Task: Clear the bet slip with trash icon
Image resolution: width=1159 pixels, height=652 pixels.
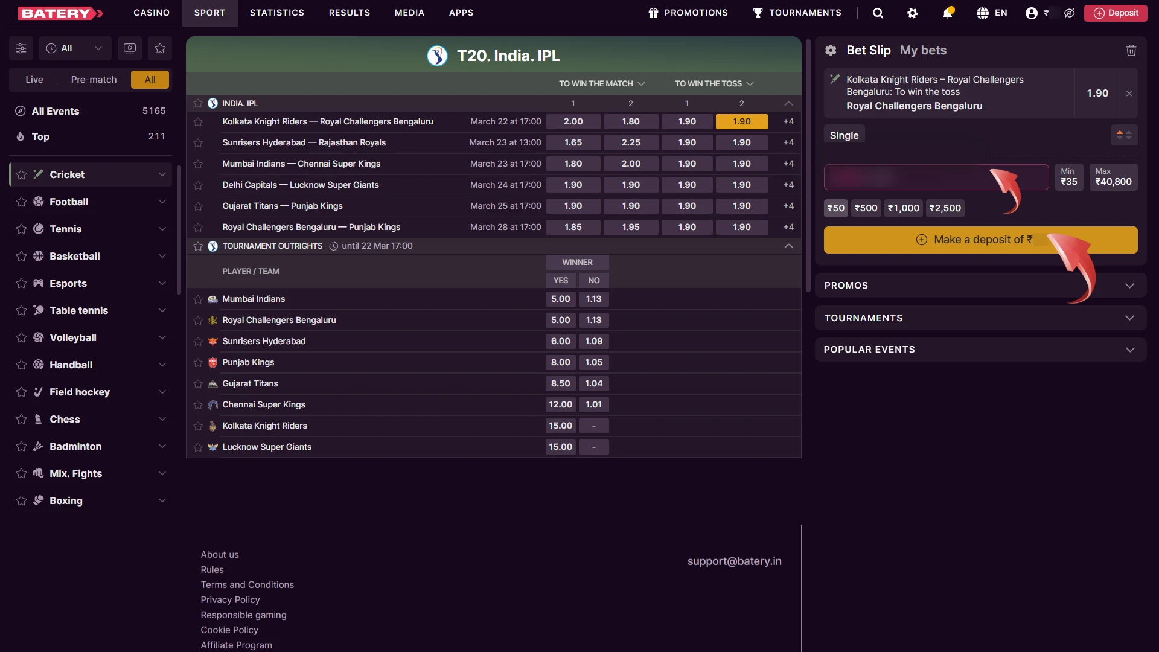Action: [1131, 51]
